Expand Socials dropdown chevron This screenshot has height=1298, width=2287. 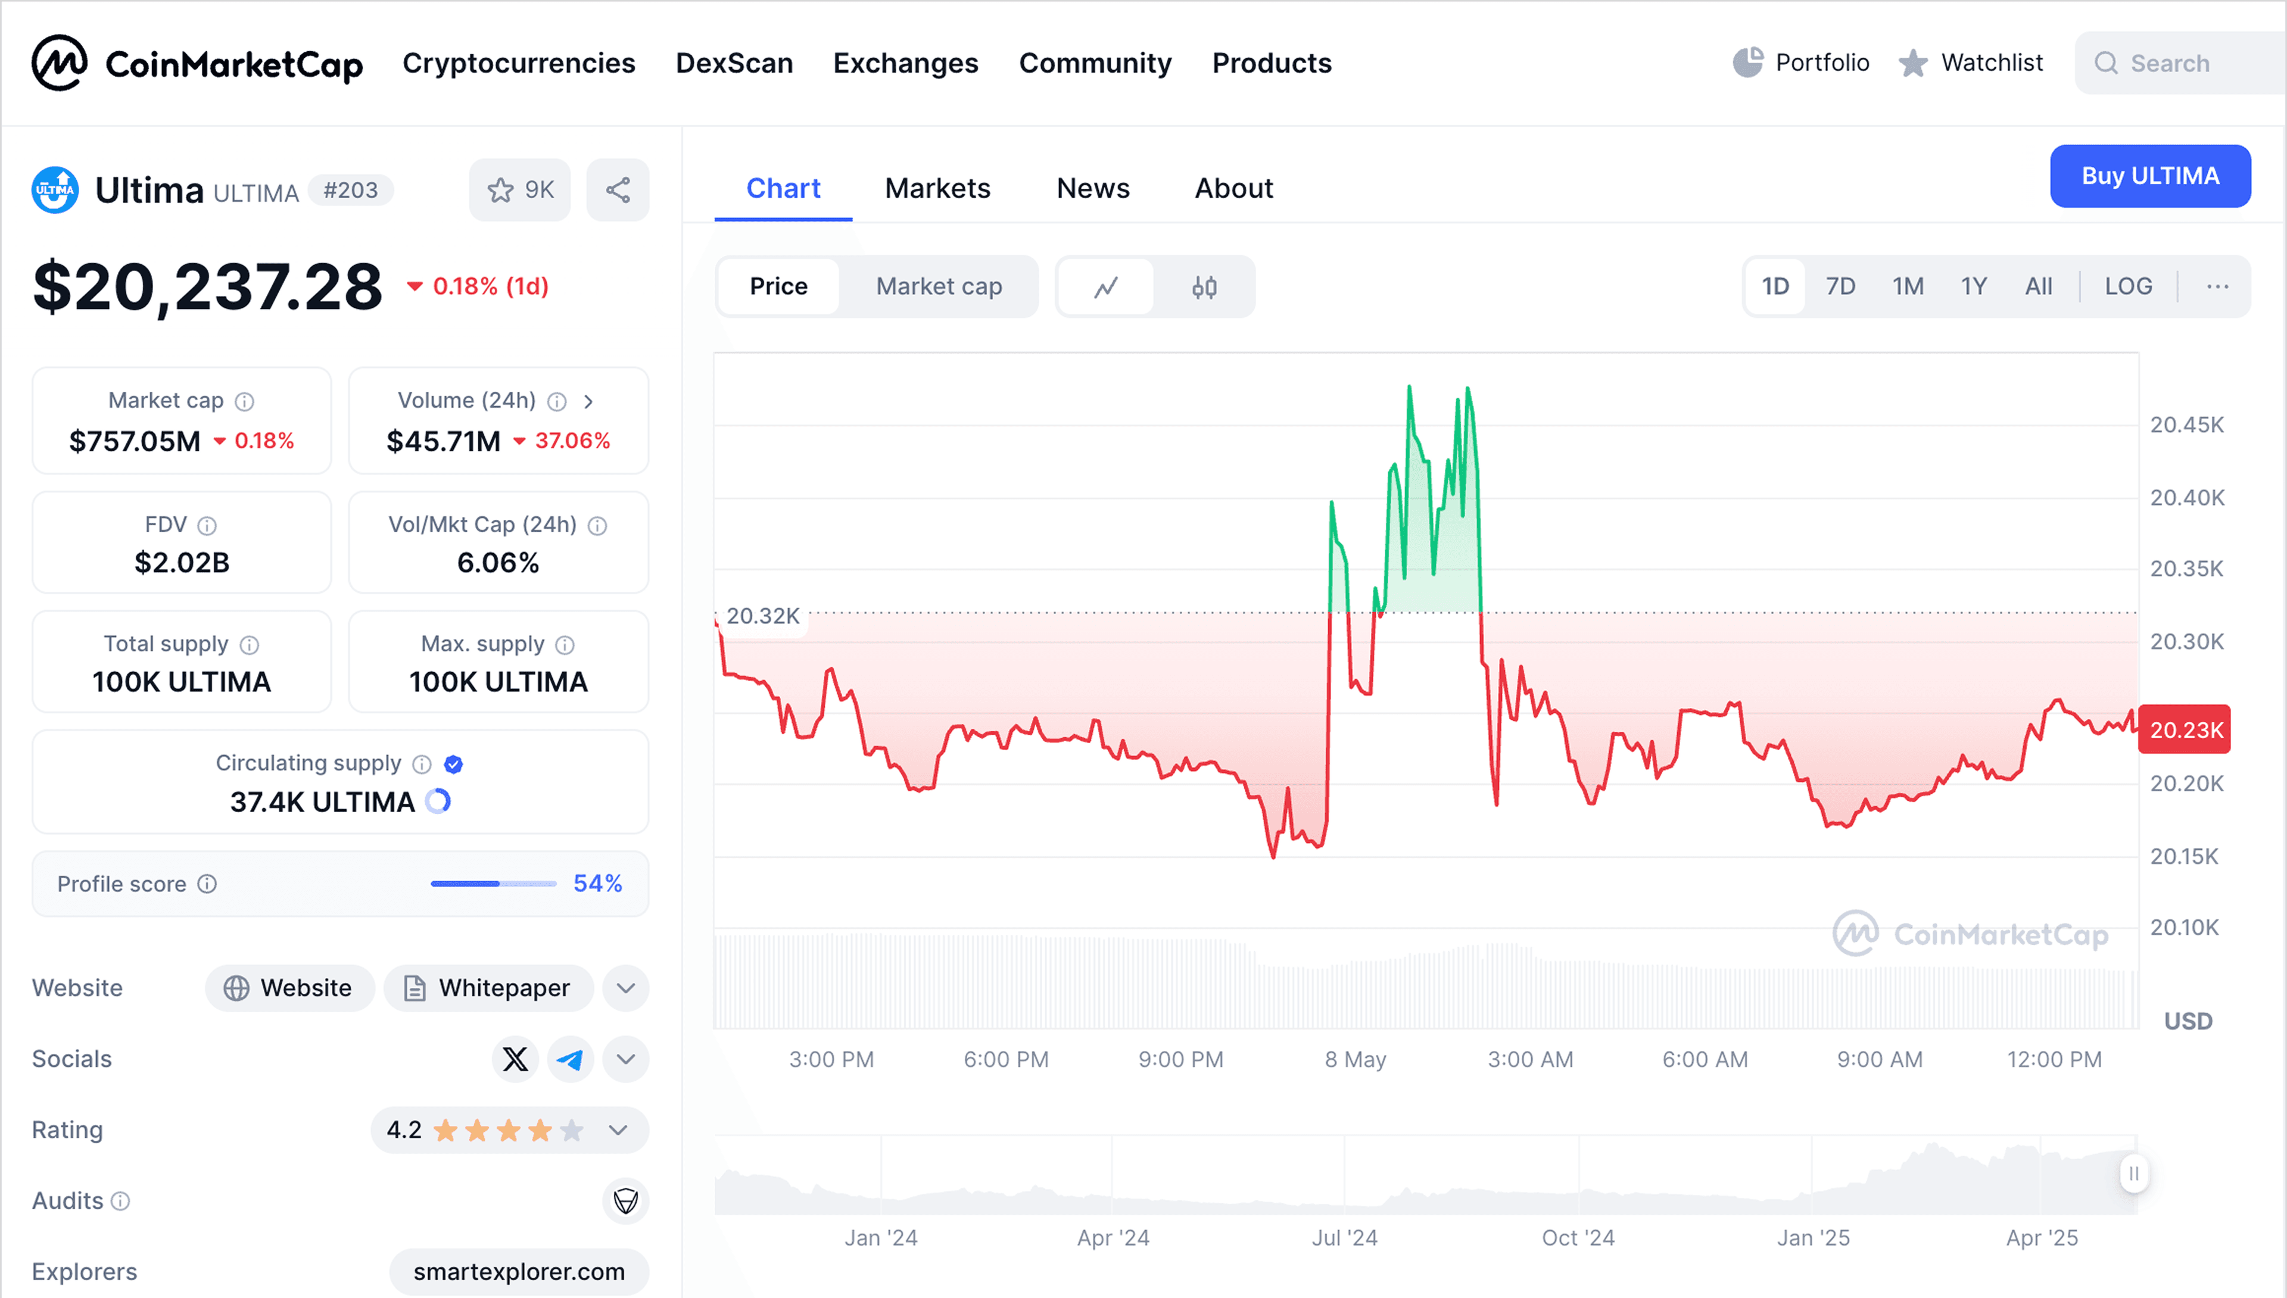click(x=626, y=1059)
